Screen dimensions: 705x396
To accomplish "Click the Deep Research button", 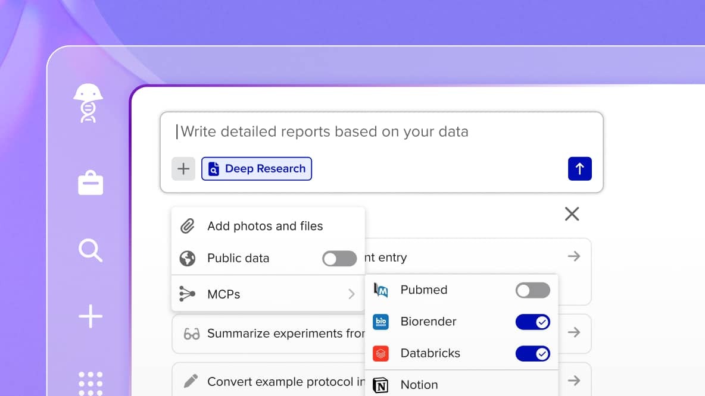I will [257, 169].
